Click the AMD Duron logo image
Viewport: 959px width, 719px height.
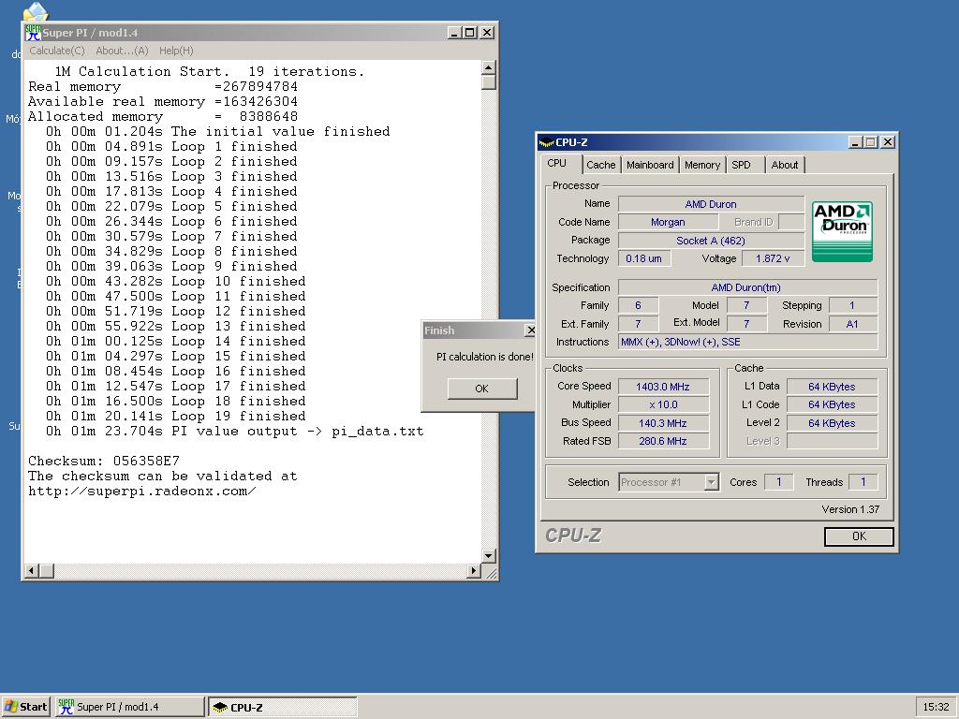click(x=842, y=232)
